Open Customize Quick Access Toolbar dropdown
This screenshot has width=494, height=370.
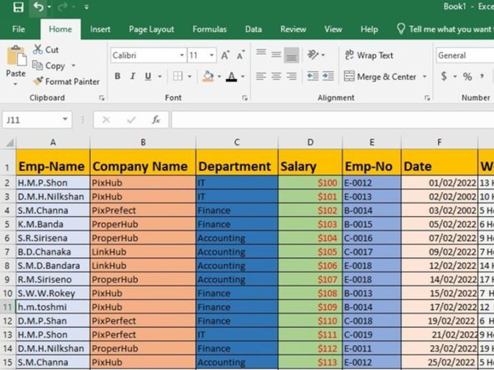pyautogui.click(x=86, y=7)
